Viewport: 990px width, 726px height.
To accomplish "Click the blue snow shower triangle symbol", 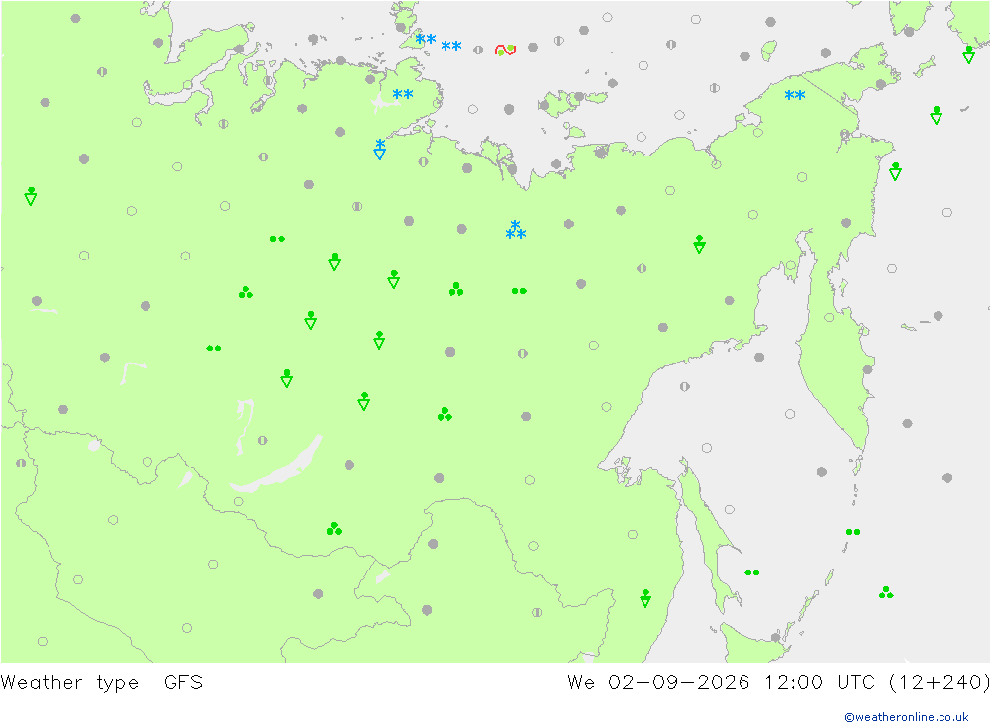I will pyautogui.click(x=379, y=150).
